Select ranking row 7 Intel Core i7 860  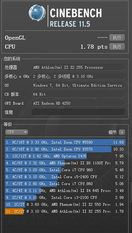(65, 184)
